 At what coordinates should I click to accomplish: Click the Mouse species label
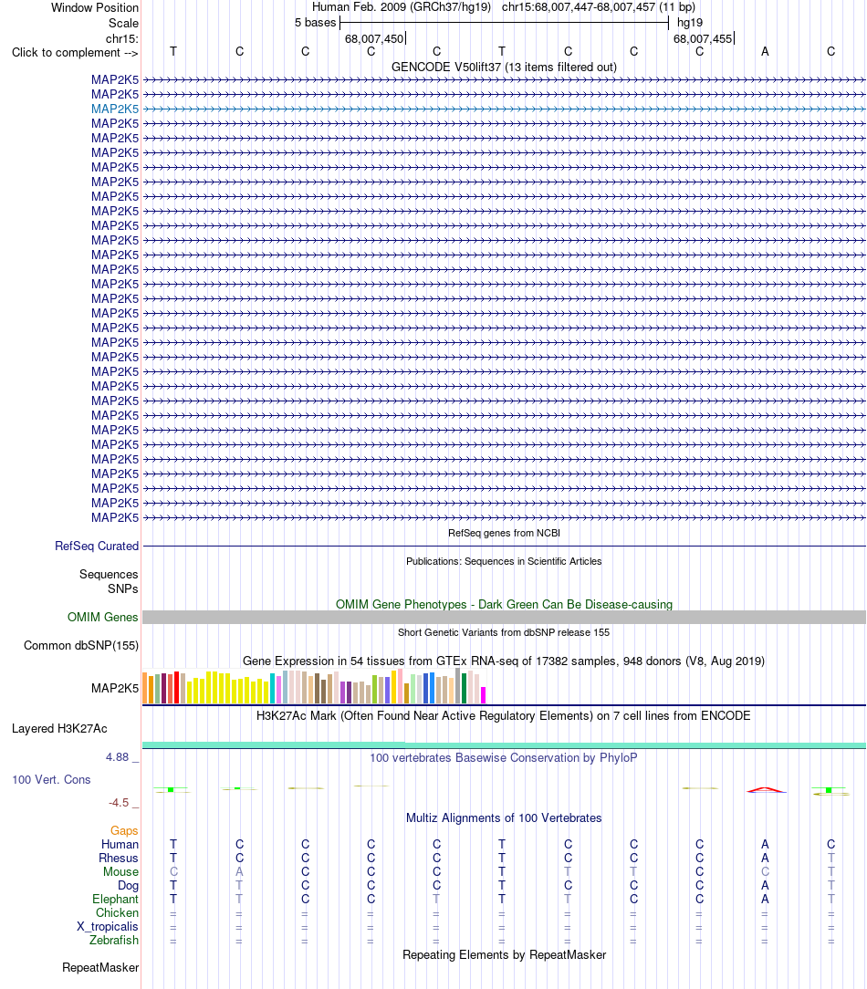[x=121, y=871]
